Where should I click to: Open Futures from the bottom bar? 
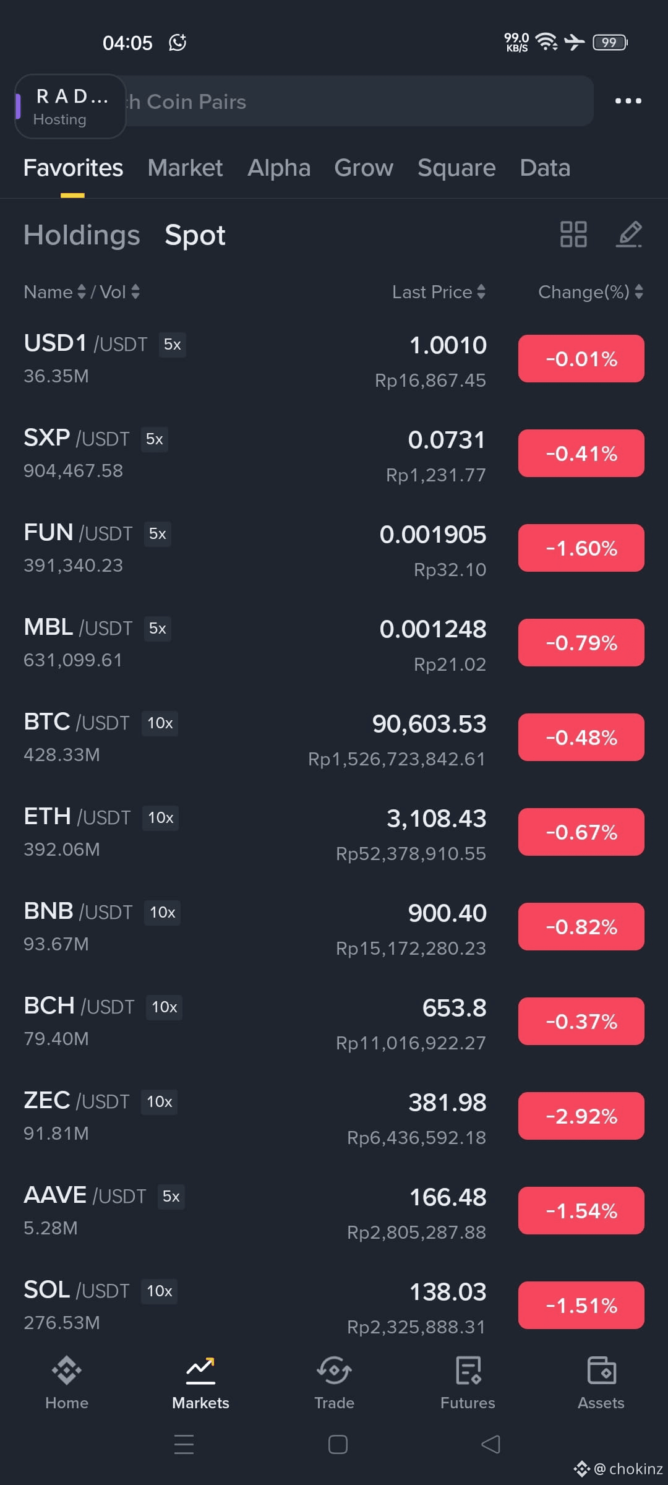468,1383
